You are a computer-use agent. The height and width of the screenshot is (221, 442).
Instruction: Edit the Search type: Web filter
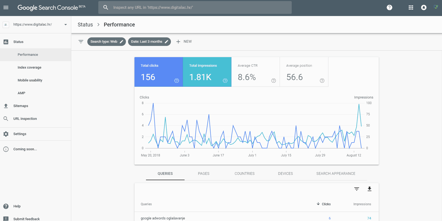click(106, 42)
